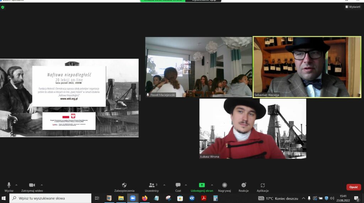Mute the microphone with Wycisz
The width and height of the screenshot is (364, 203).
click(x=9, y=185)
